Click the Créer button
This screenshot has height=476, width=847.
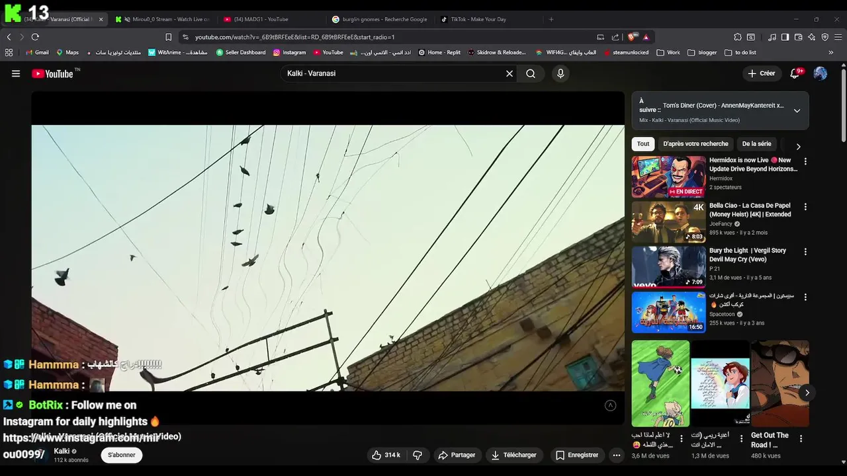tap(762, 73)
